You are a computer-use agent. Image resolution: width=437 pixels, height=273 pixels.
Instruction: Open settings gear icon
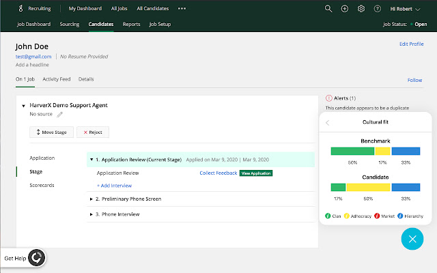pos(361,9)
